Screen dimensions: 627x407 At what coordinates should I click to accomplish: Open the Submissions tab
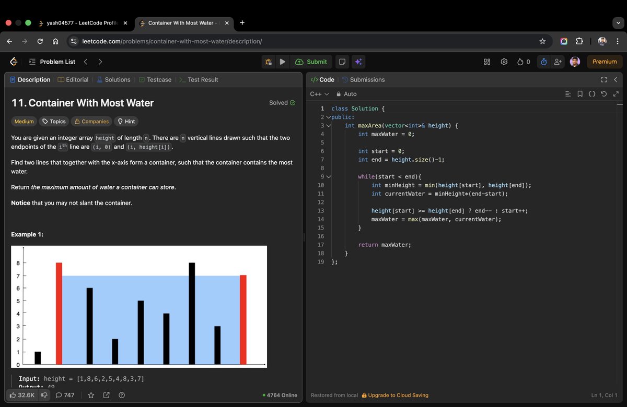(x=363, y=80)
